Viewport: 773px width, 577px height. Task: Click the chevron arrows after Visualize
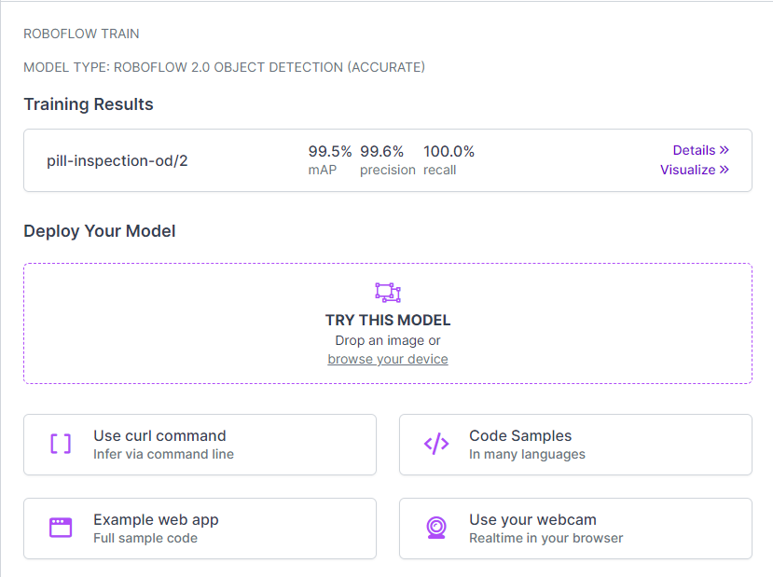[x=724, y=170]
